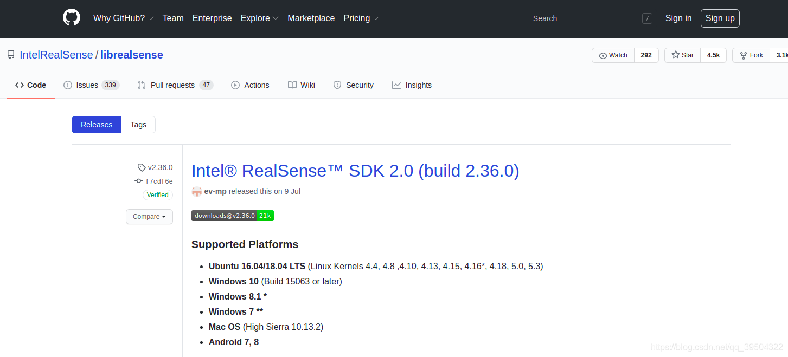Switch to the Tags view
This screenshot has height=357, width=788.
[138, 125]
